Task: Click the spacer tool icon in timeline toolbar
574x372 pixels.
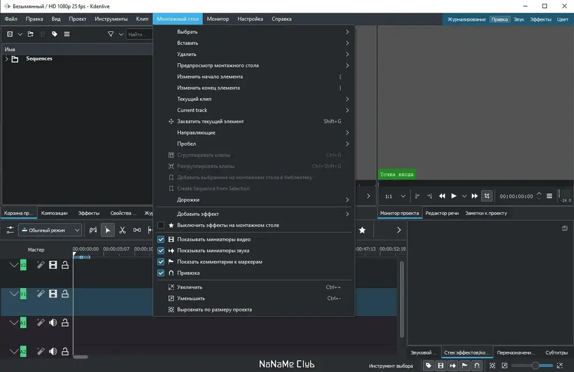Action: click(x=137, y=230)
